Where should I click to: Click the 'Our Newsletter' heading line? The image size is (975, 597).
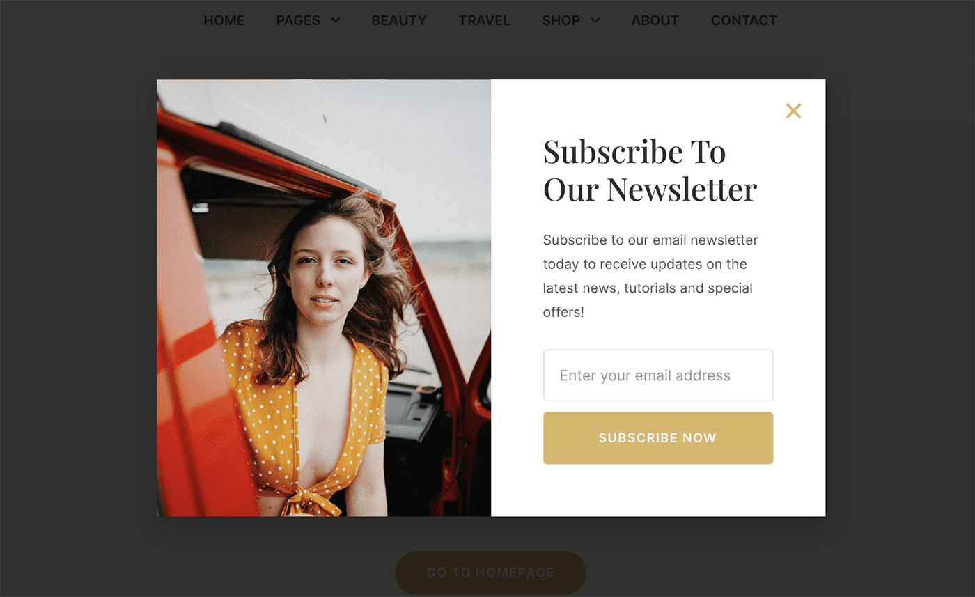pyautogui.click(x=650, y=189)
